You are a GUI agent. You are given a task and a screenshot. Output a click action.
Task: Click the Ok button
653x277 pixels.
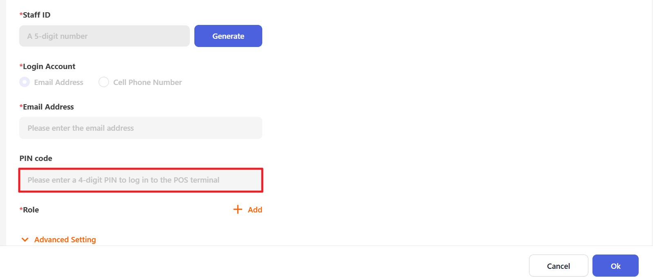point(615,266)
